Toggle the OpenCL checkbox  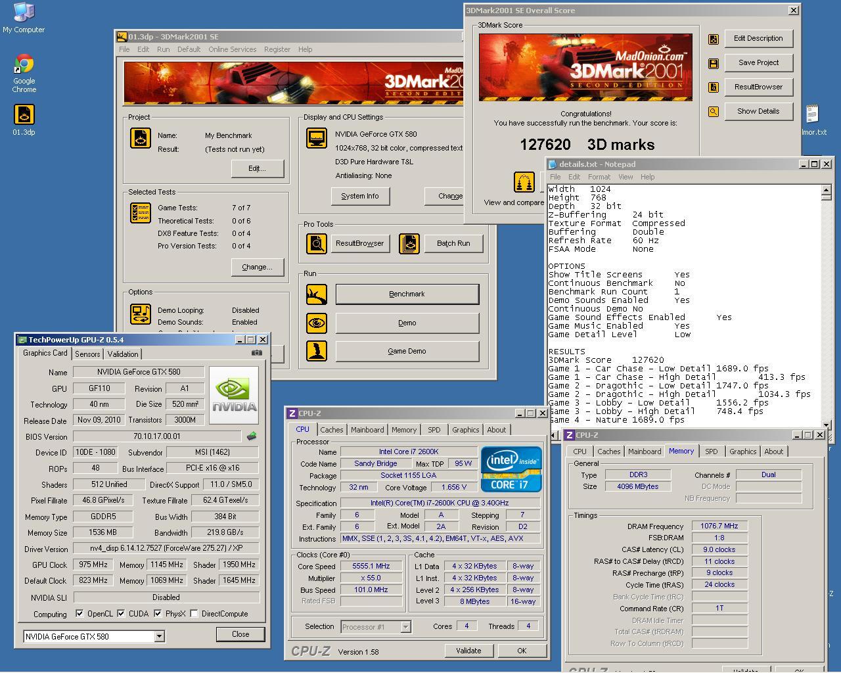(80, 613)
